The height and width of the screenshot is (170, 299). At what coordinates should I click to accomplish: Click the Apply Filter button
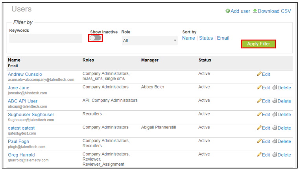tap(258, 44)
